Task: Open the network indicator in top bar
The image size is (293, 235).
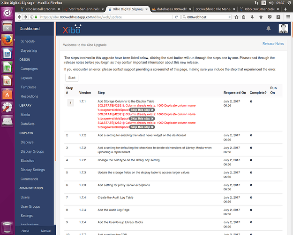Action: click(x=256, y=3)
